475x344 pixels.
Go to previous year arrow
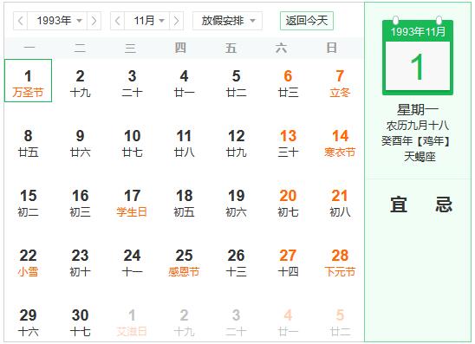20,21
